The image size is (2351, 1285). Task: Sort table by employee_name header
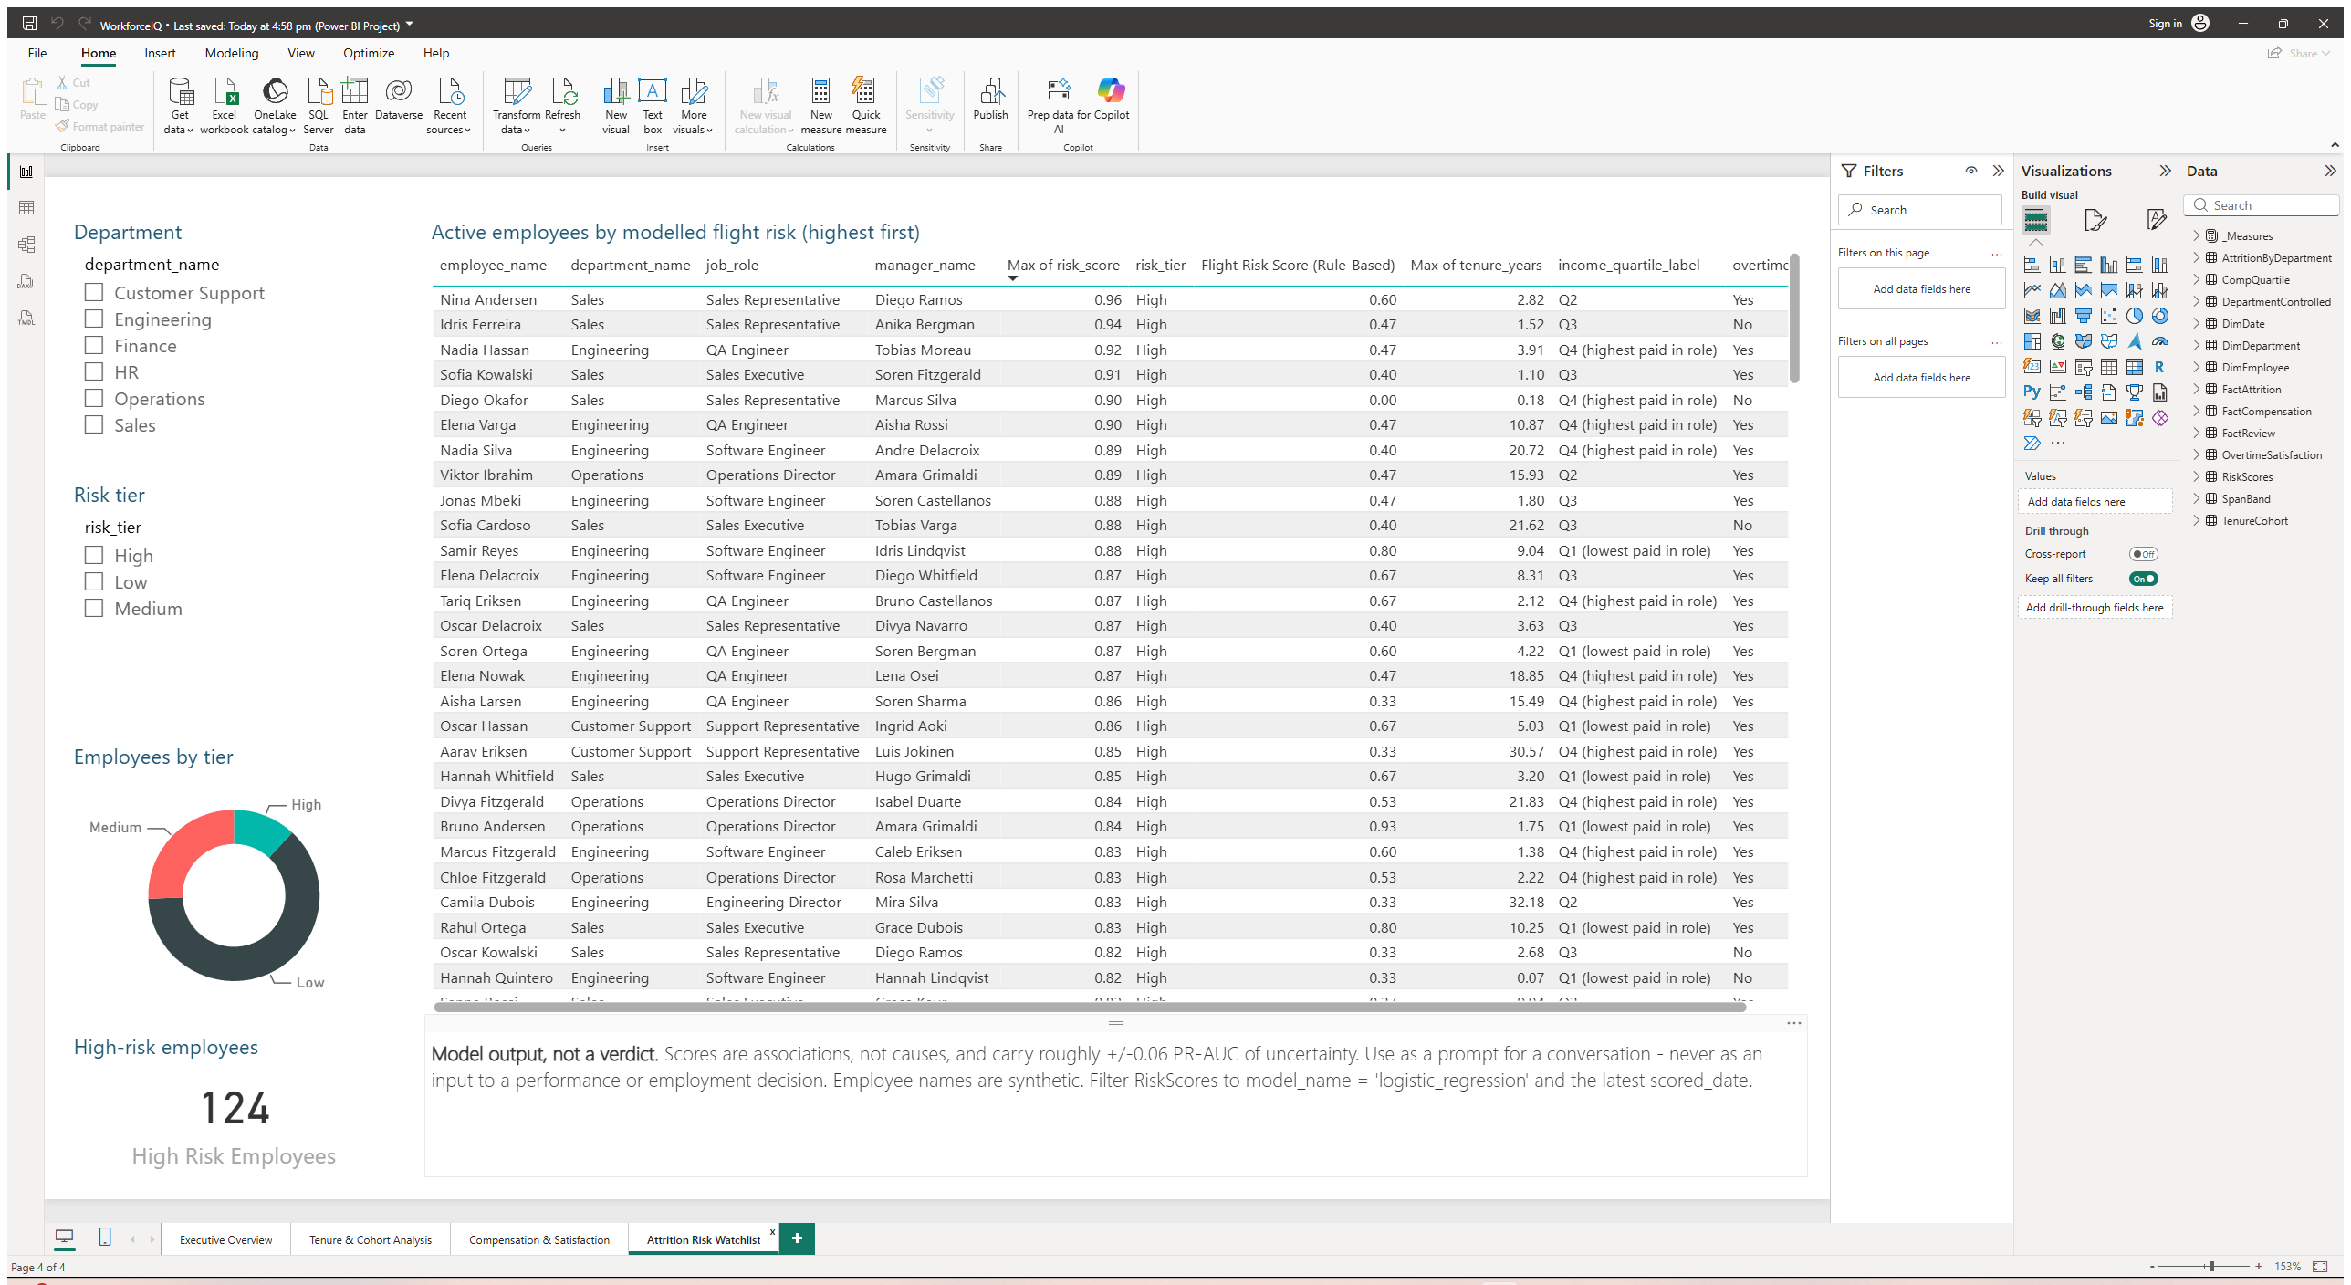[493, 265]
